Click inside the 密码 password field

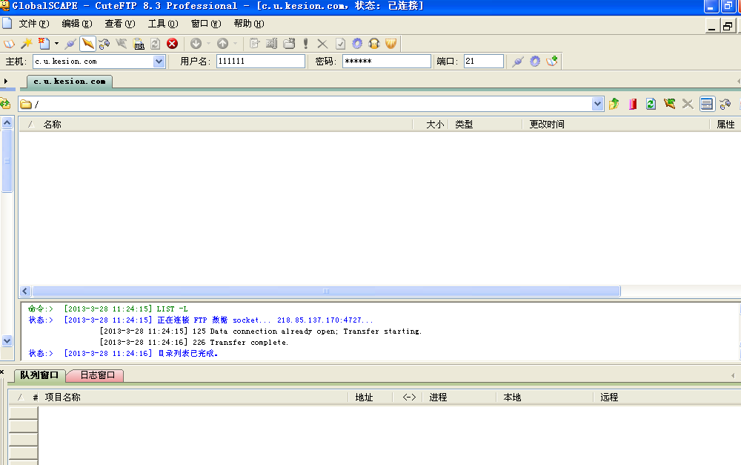[385, 61]
